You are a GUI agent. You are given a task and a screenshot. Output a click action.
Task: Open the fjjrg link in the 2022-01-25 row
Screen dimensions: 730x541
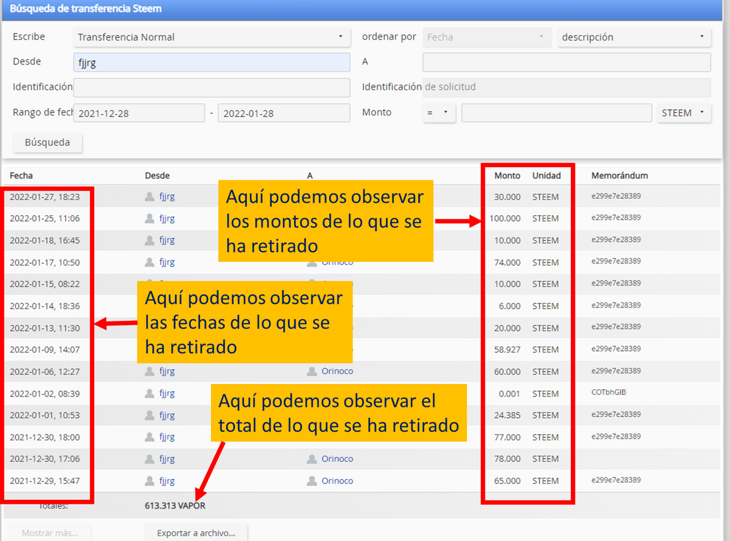[167, 219]
